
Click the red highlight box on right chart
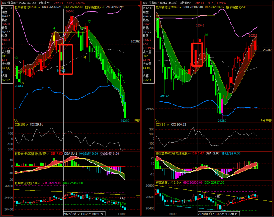coord(197,54)
